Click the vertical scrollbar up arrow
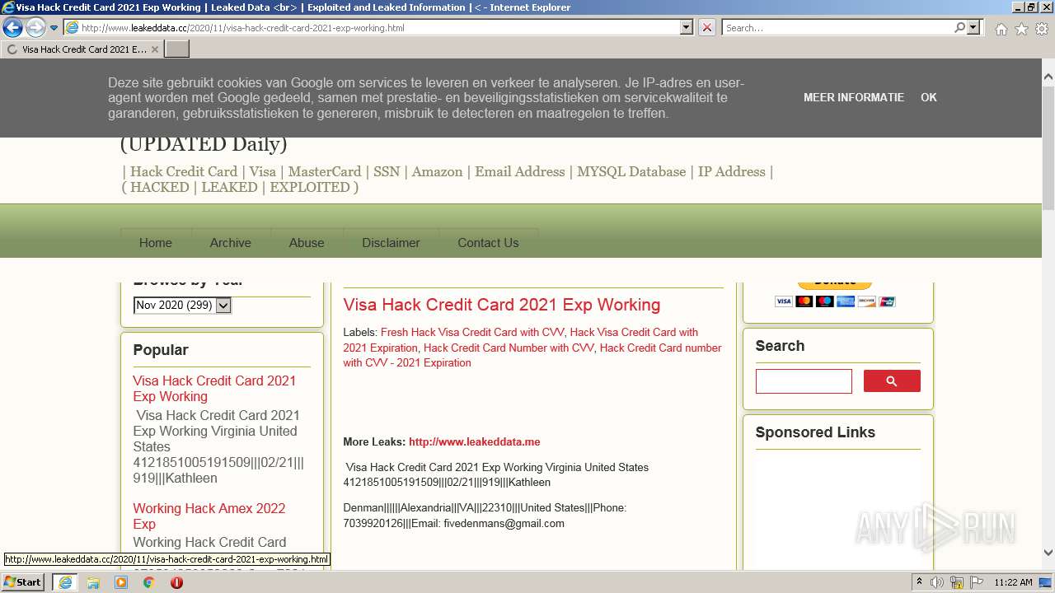Viewport: 1055px width, 593px height. click(1048, 77)
